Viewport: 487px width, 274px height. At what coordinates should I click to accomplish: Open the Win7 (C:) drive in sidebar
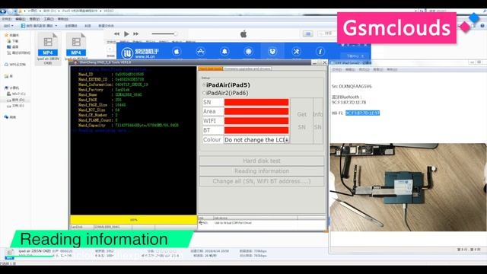(16, 94)
